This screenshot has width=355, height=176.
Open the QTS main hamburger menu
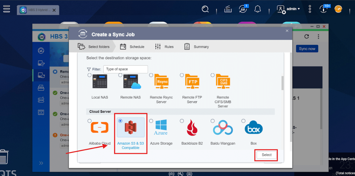click(x=7, y=9)
